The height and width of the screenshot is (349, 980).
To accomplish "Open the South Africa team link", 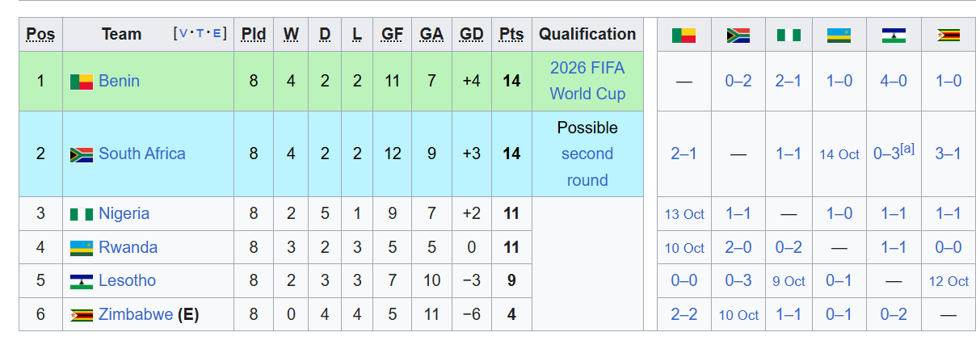I will tap(141, 153).
